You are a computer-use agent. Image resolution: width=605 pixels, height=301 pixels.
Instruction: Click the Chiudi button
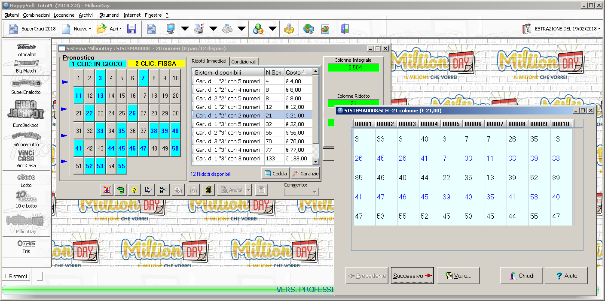[522, 276]
